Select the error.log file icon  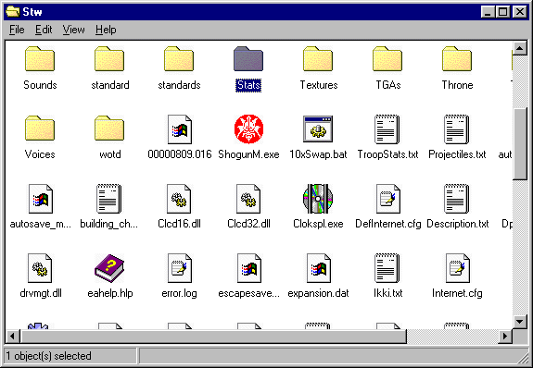point(180,268)
